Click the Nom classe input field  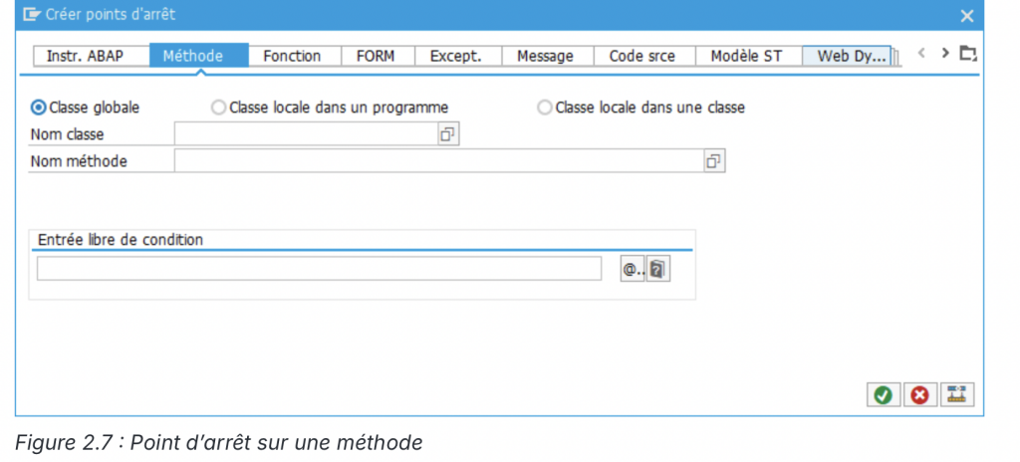(x=306, y=134)
